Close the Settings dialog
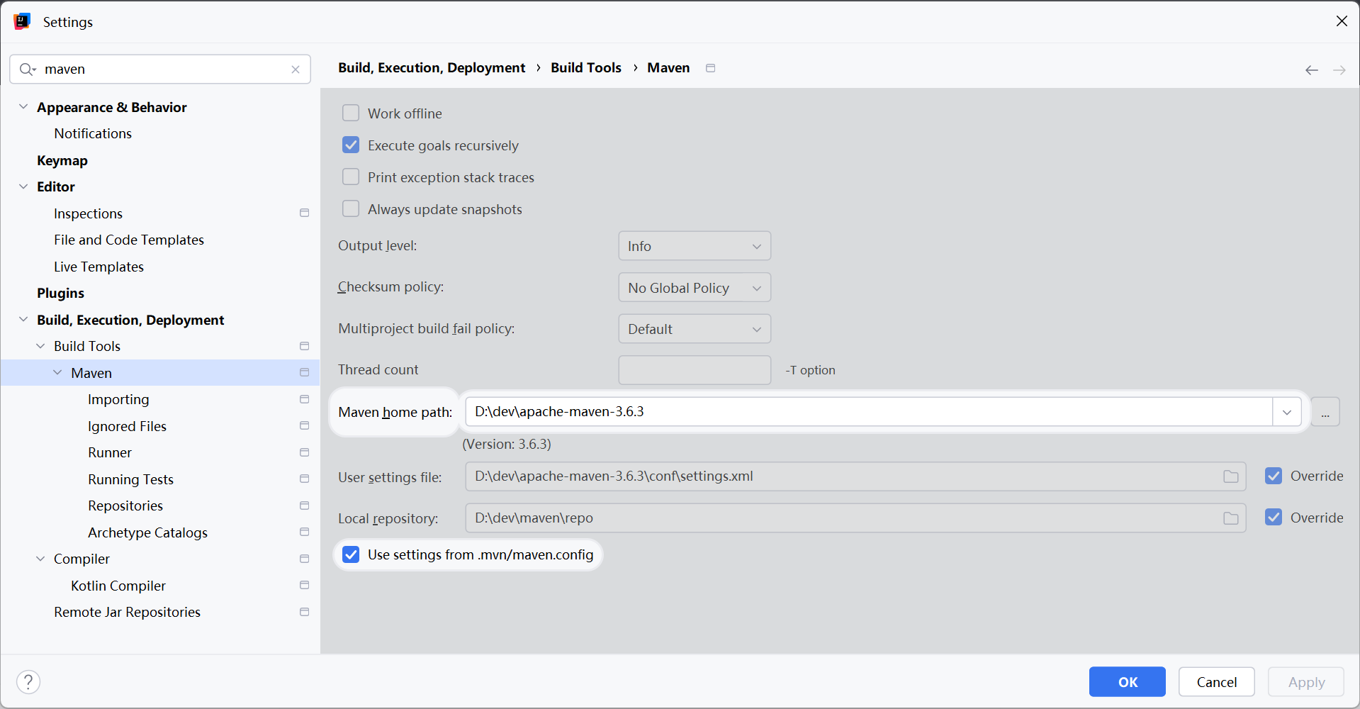1360x709 pixels. point(1342,21)
